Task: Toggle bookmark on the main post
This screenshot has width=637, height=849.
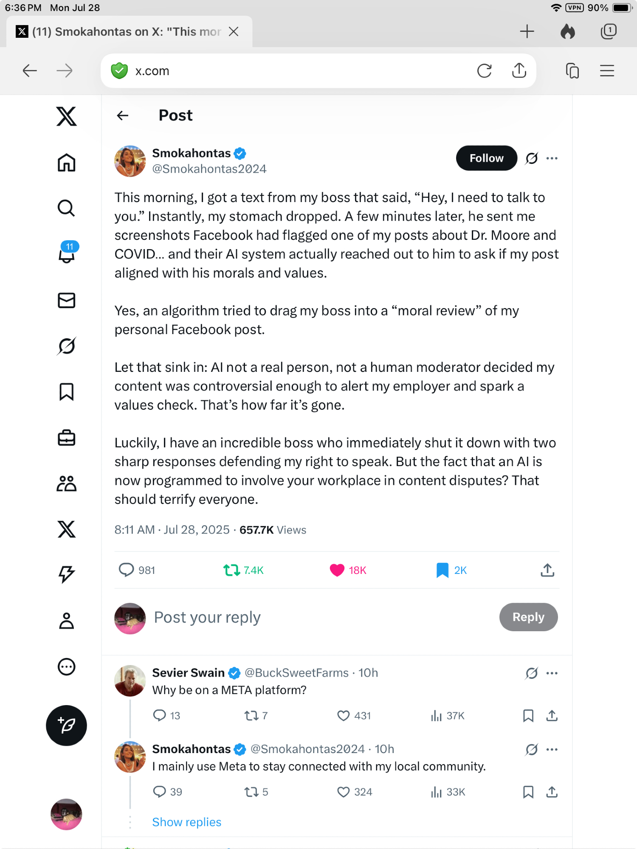Action: click(x=443, y=570)
